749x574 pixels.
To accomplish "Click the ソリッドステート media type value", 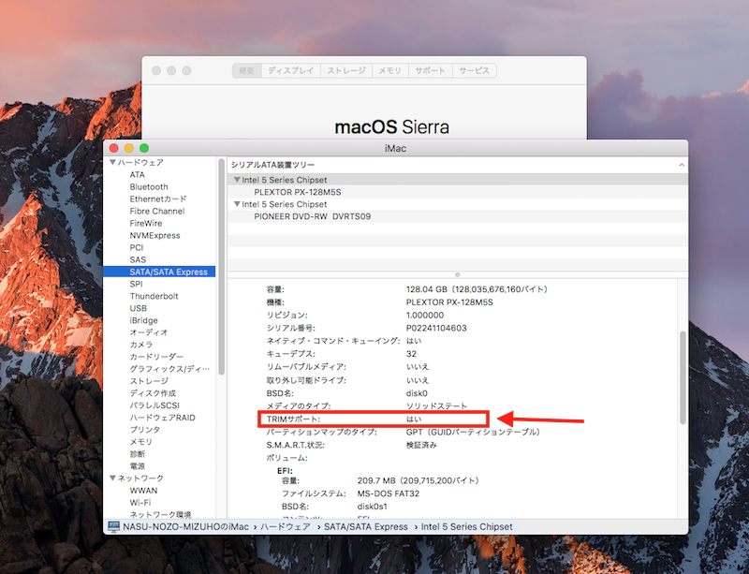I will pyautogui.click(x=436, y=406).
